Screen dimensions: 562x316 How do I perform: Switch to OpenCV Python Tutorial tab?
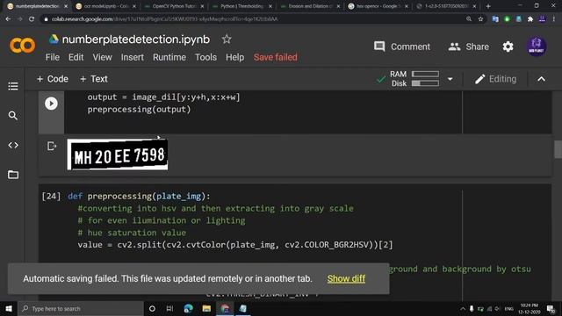click(x=174, y=6)
